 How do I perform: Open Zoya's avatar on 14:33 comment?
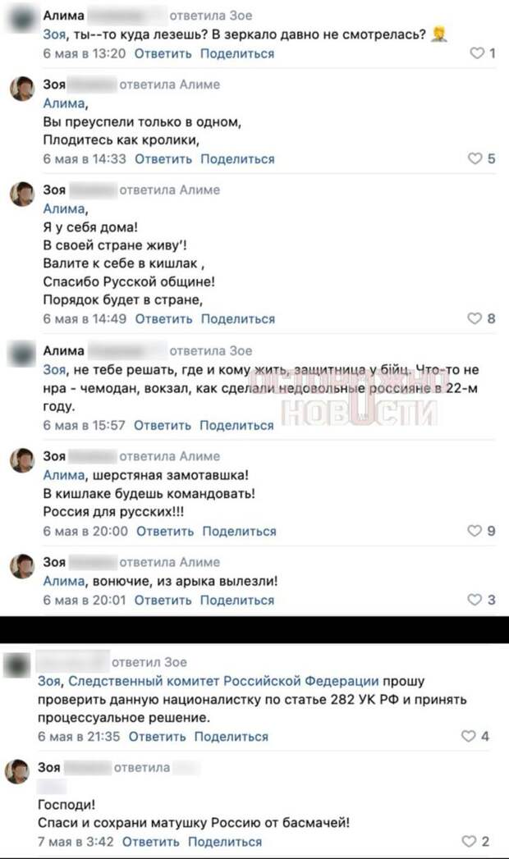[x=22, y=89]
